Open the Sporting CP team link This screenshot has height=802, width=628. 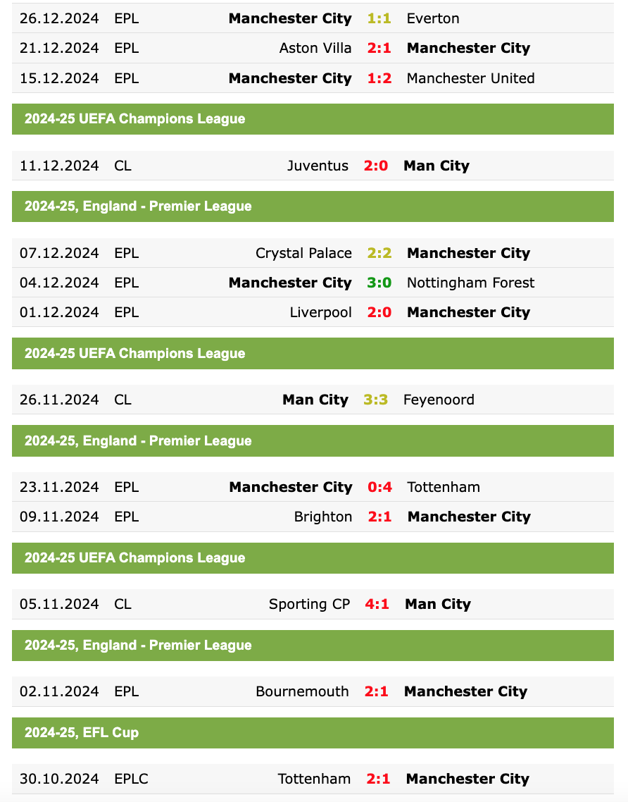point(309,605)
